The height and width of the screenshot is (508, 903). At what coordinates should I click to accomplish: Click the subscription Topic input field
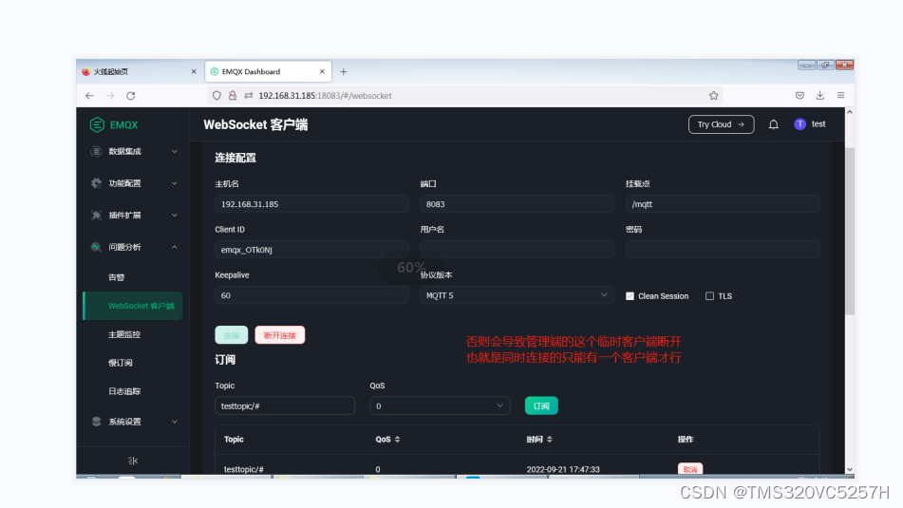(285, 406)
